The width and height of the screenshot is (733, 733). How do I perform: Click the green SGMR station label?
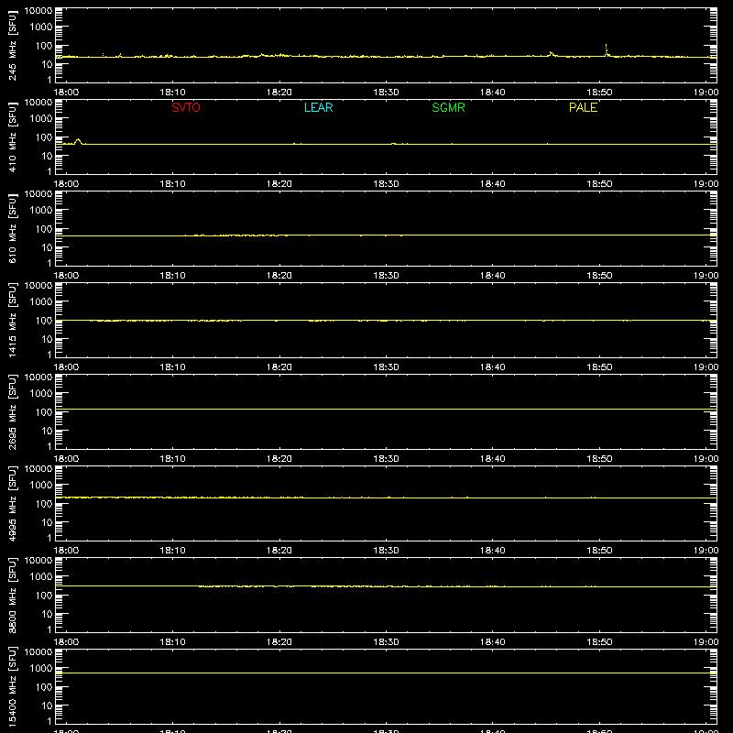click(x=448, y=107)
